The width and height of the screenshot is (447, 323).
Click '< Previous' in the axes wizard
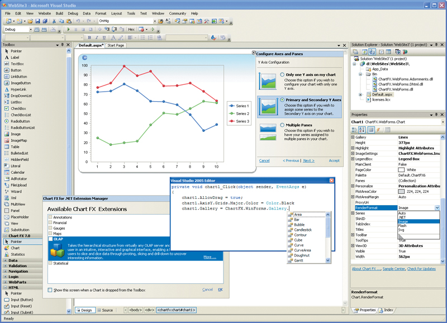pyautogui.click(x=291, y=160)
